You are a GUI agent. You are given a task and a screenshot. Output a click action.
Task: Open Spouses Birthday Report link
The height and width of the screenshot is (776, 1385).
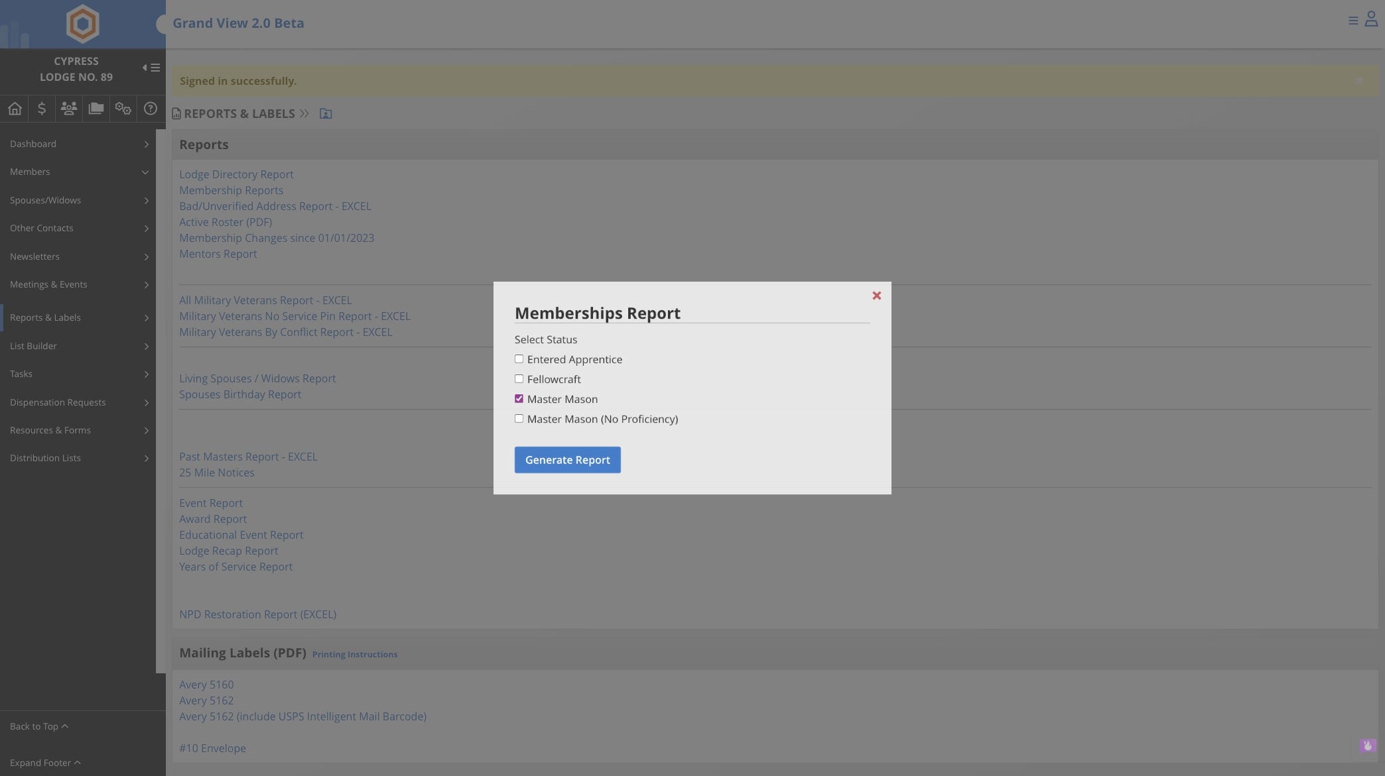click(240, 394)
